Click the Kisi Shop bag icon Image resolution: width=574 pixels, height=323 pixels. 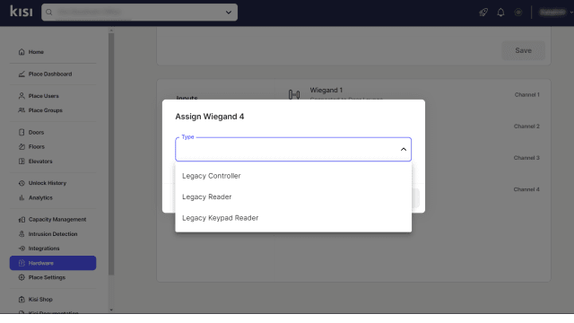(22, 299)
